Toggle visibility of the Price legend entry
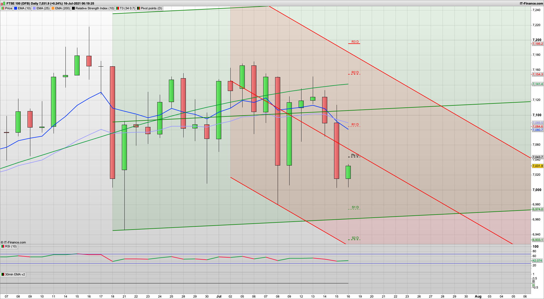The image size is (544, 299). pos(3,8)
